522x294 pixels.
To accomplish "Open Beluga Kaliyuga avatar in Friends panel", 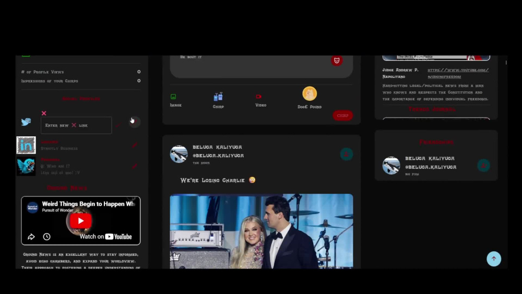I will pos(391,165).
